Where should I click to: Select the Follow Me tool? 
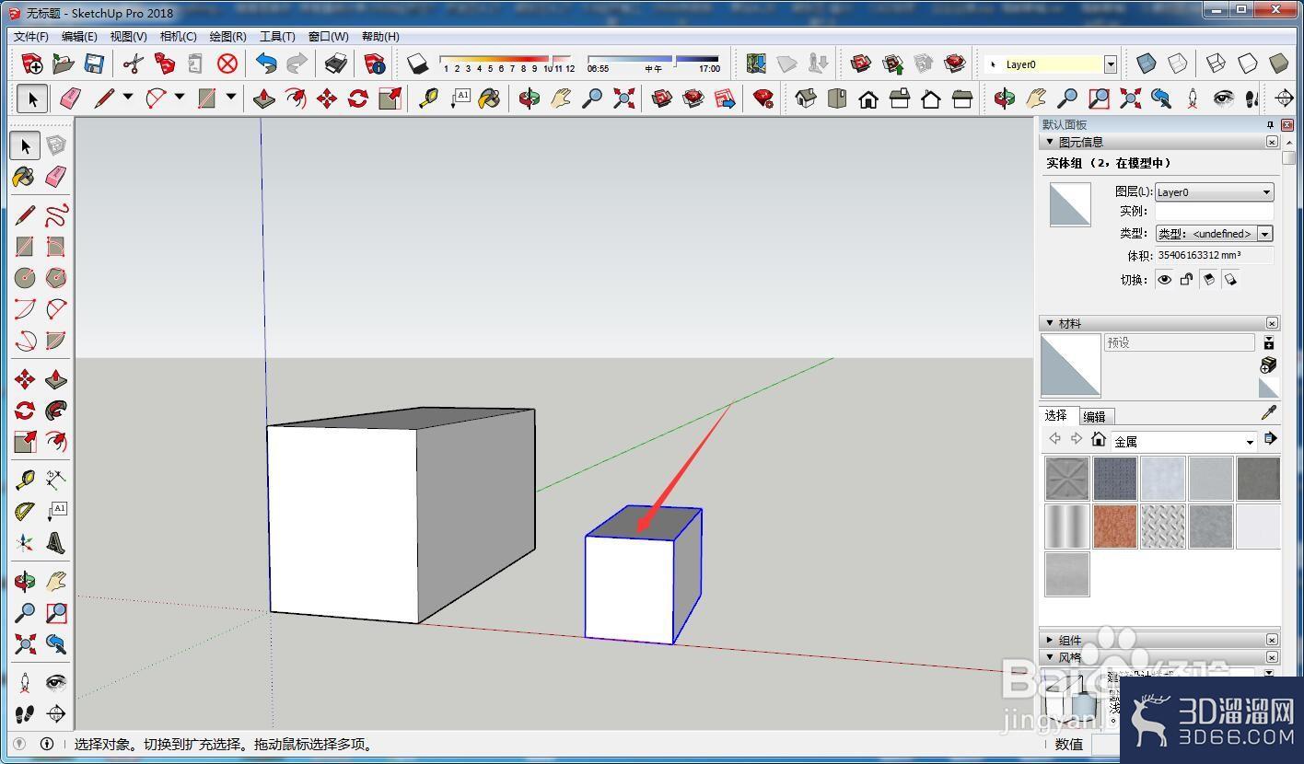click(56, 410)
